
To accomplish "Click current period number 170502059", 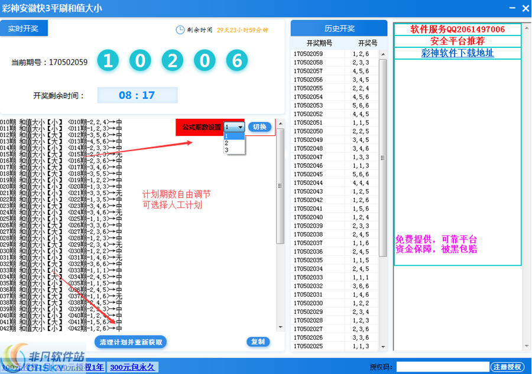I will click(68, 63).
